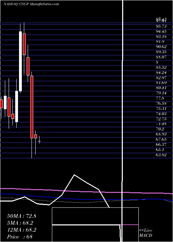Click the 79.14 price label
This screenshot has height=242, width=173.
tap(161, 93)
